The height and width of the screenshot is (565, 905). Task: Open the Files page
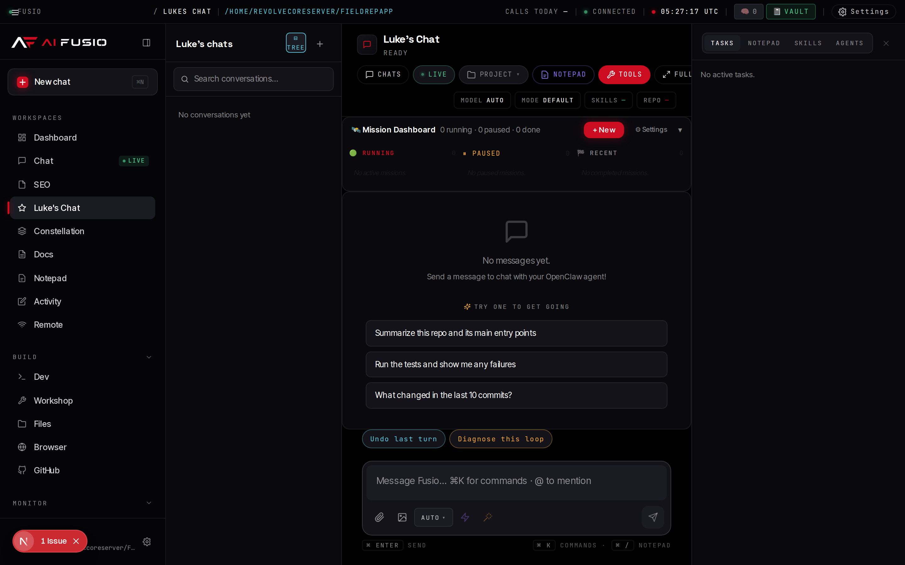[82, 424]
